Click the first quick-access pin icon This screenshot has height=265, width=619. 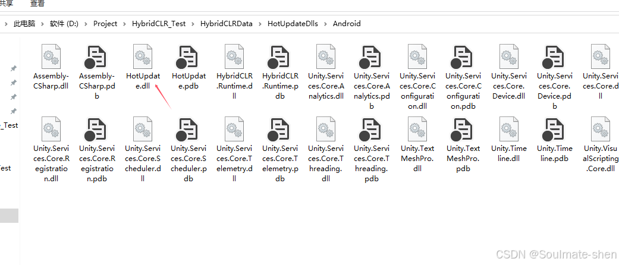pyautogui.click(x=14, y=68)
